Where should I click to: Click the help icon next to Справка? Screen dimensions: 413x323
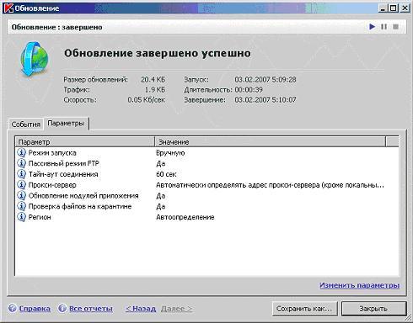(x=13, y=309)
